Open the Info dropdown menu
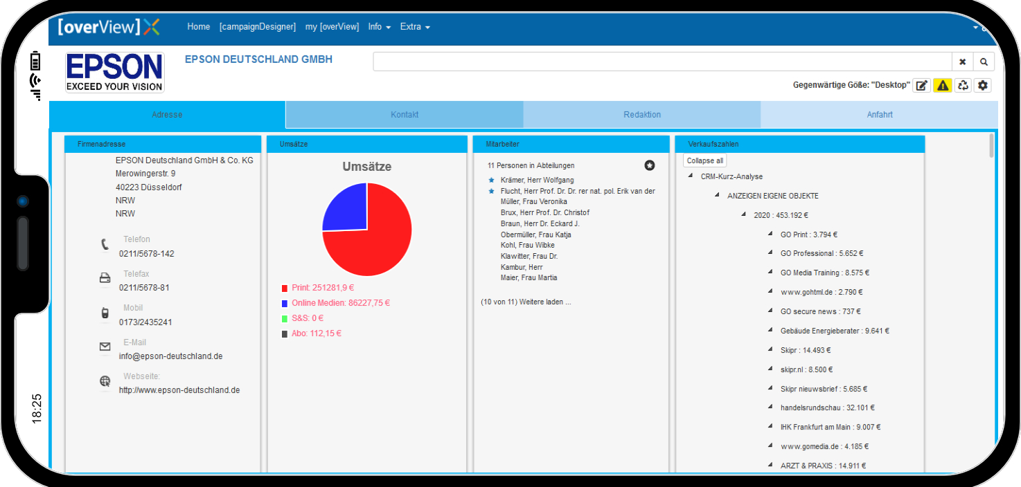This screenshot has width=1021, height=487. click(380, 27)
